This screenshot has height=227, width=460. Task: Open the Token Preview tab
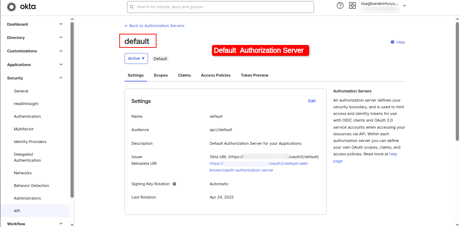[254, 75]
